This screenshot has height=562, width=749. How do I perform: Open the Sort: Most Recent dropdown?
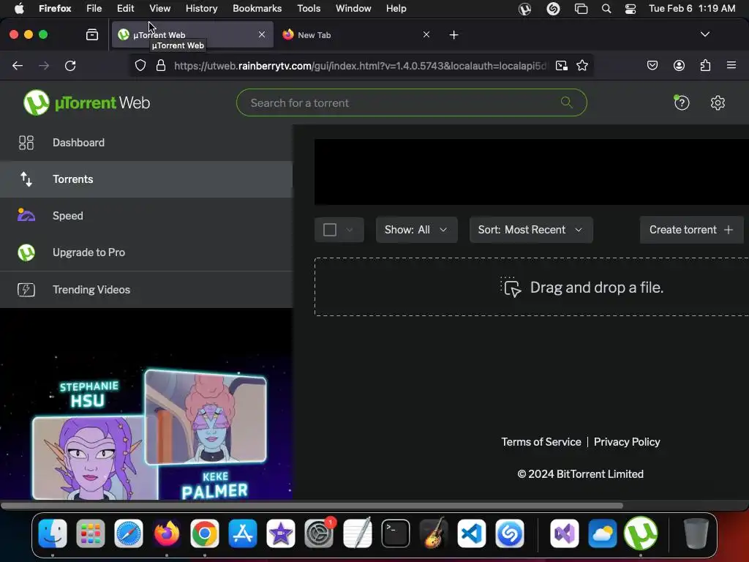click(531, 230)
